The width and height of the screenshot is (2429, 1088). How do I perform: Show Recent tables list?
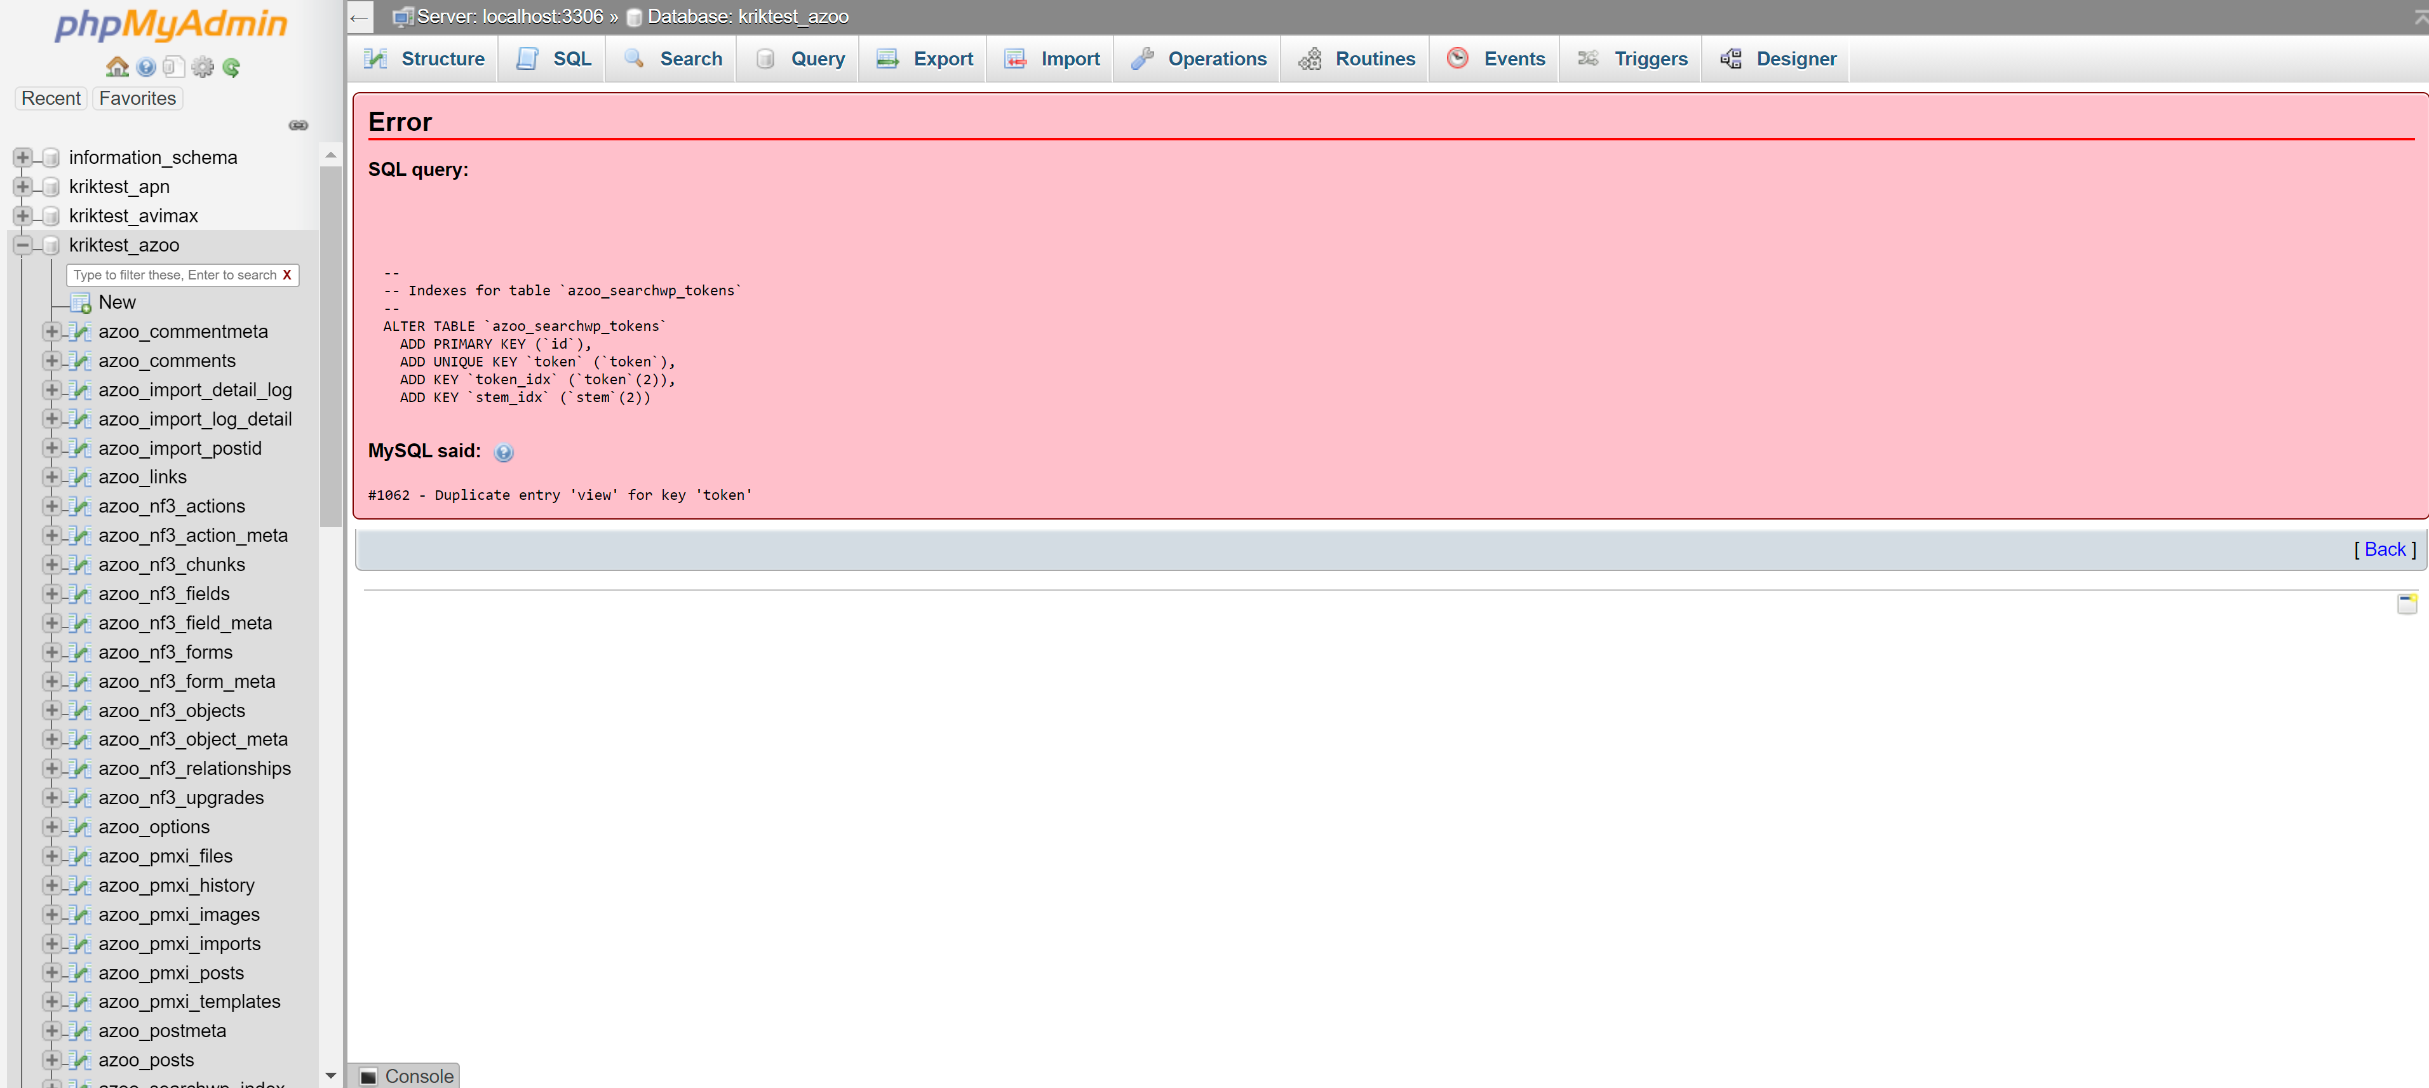click(x=51, y=98)
